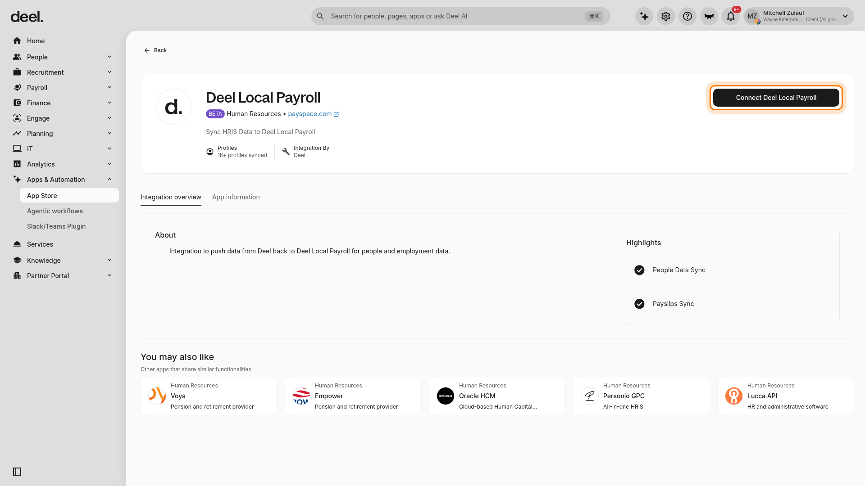Click the Recruitment briefcase icon

coord(17,72)
